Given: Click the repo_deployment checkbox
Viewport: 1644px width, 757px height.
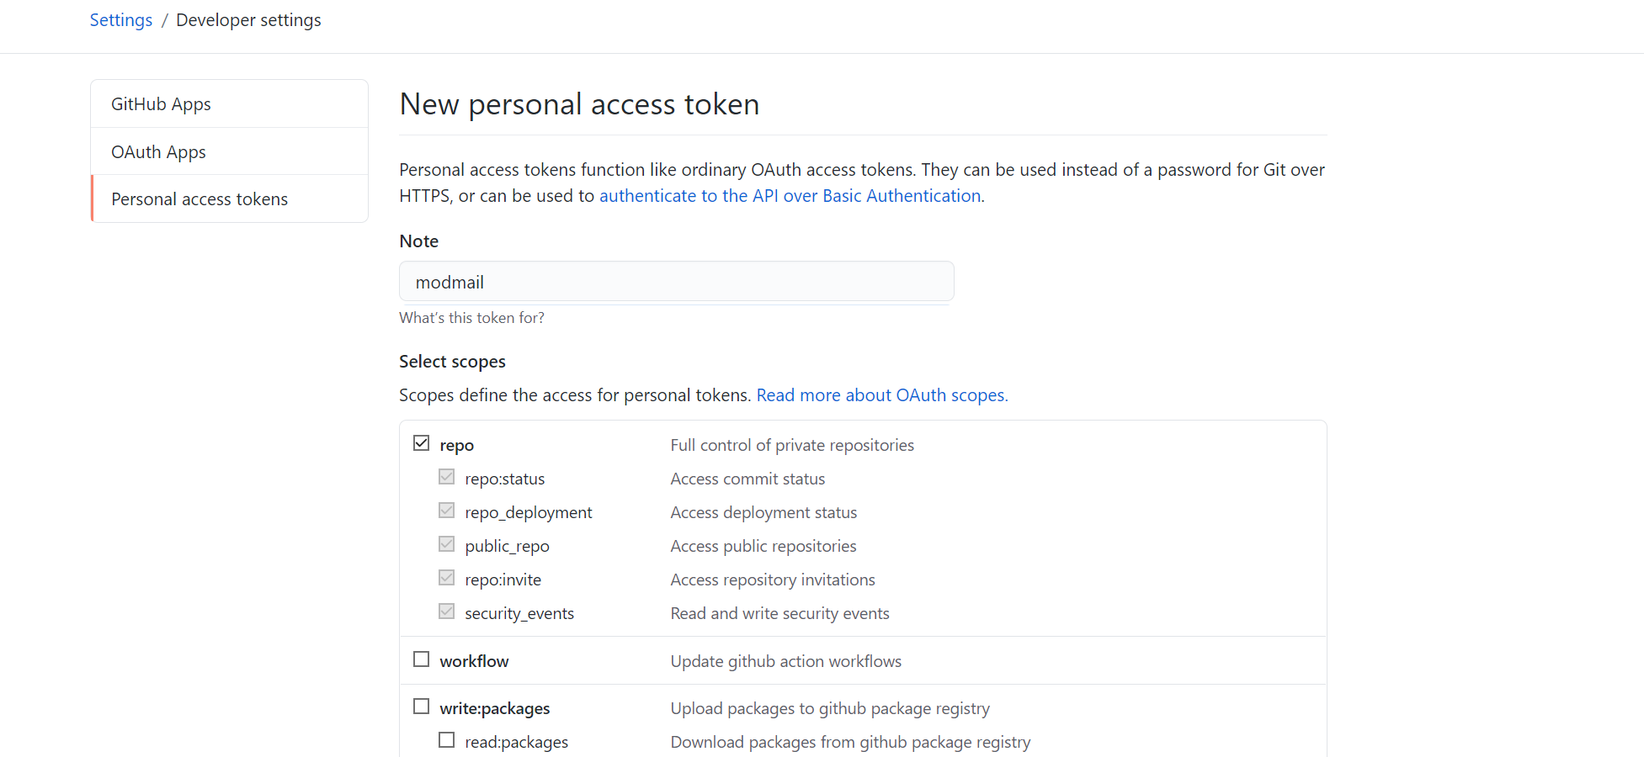Looking at the screenshot, I should click(x=447, y=511).
